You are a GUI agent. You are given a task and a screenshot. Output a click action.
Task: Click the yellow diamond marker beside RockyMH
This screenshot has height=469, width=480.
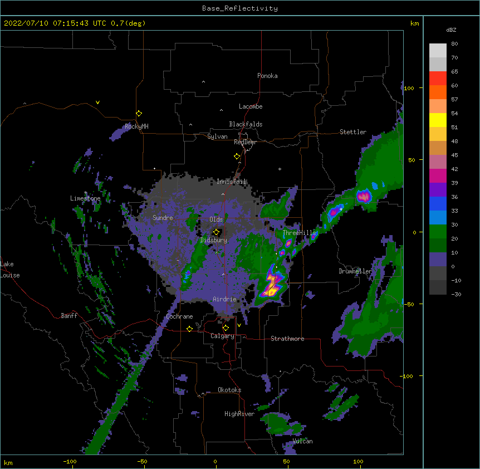139,113
